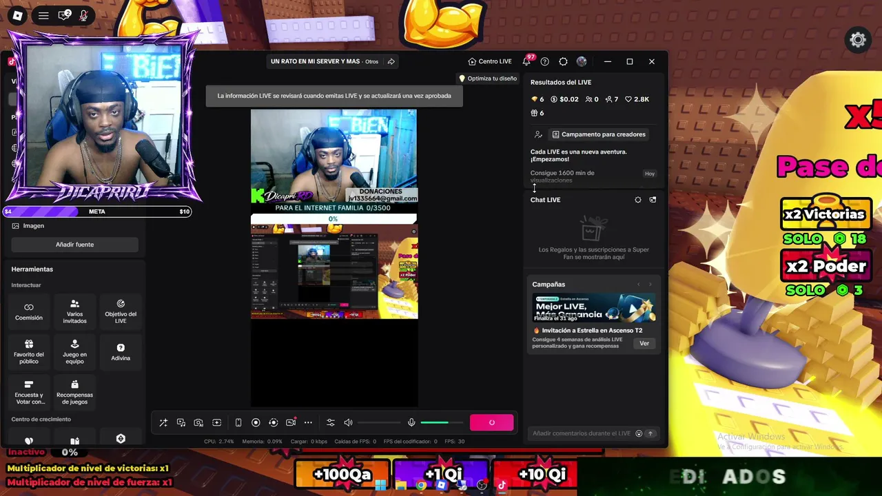Open the Hoy period selector
Image resolution: width=882 pixels, height=496 pixels.
650,174
